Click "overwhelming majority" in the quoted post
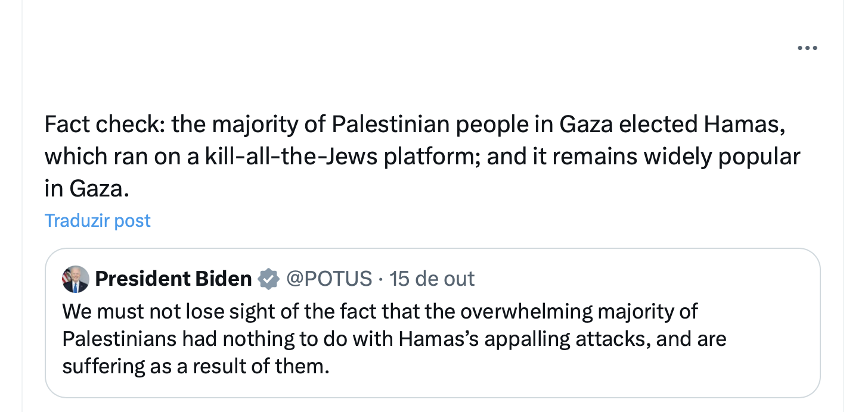 (x=578, y=311)
